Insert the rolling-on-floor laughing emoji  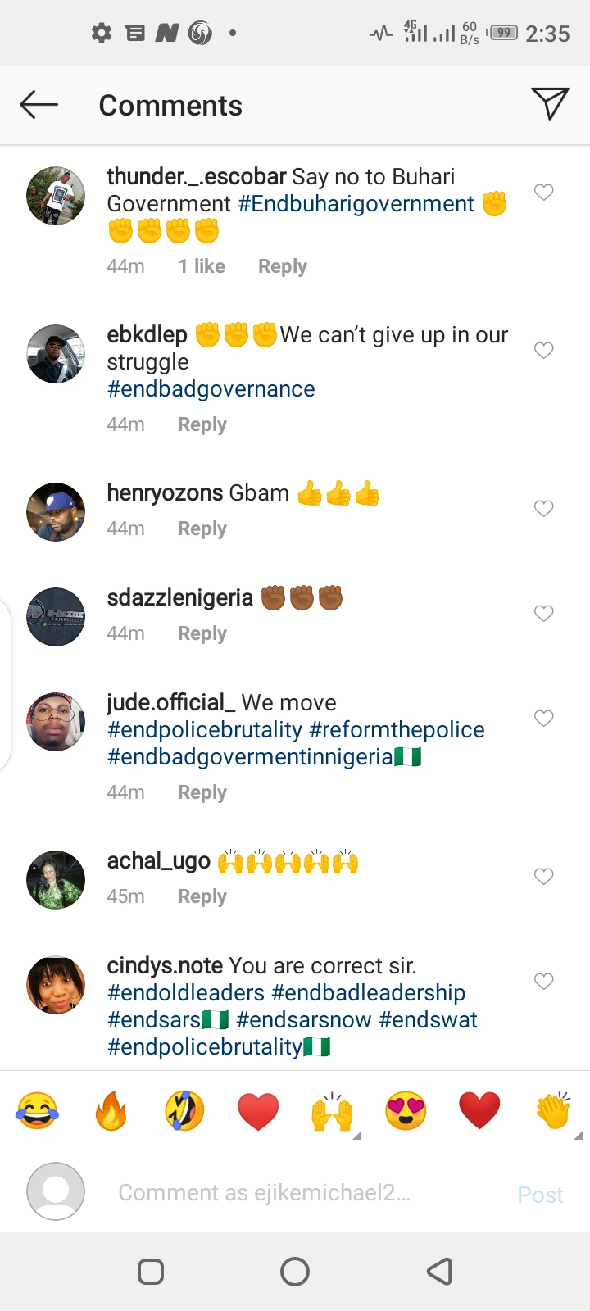[184, 1112]
